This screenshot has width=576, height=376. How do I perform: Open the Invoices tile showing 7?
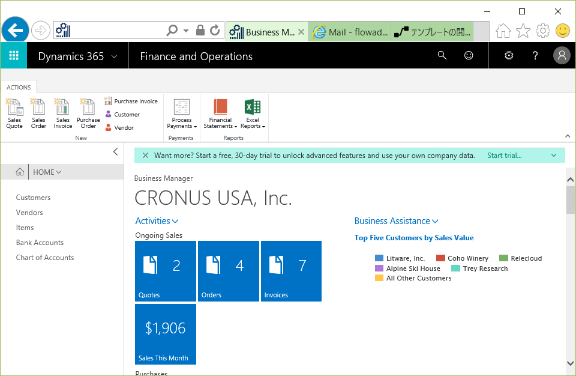(292, 271)
